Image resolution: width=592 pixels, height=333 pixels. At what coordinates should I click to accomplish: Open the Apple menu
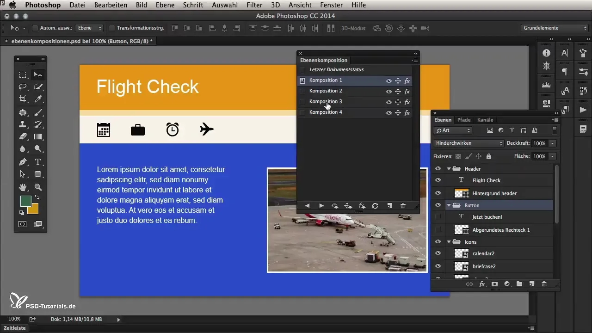(12, 5)
